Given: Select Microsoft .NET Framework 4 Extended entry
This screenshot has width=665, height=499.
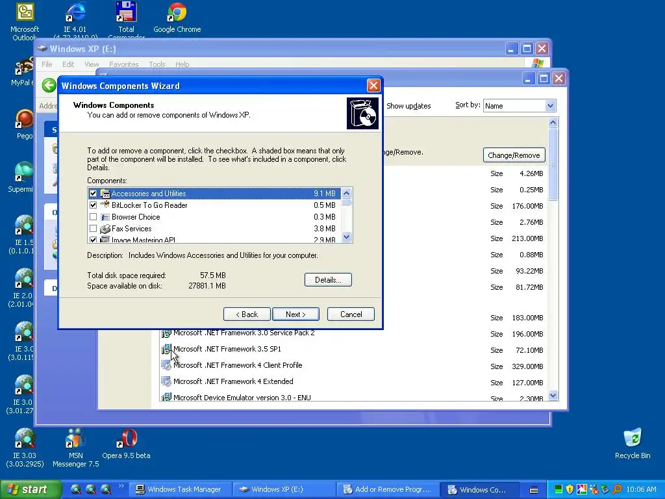Looking at the screenshot, I should [x=233, y=381].
